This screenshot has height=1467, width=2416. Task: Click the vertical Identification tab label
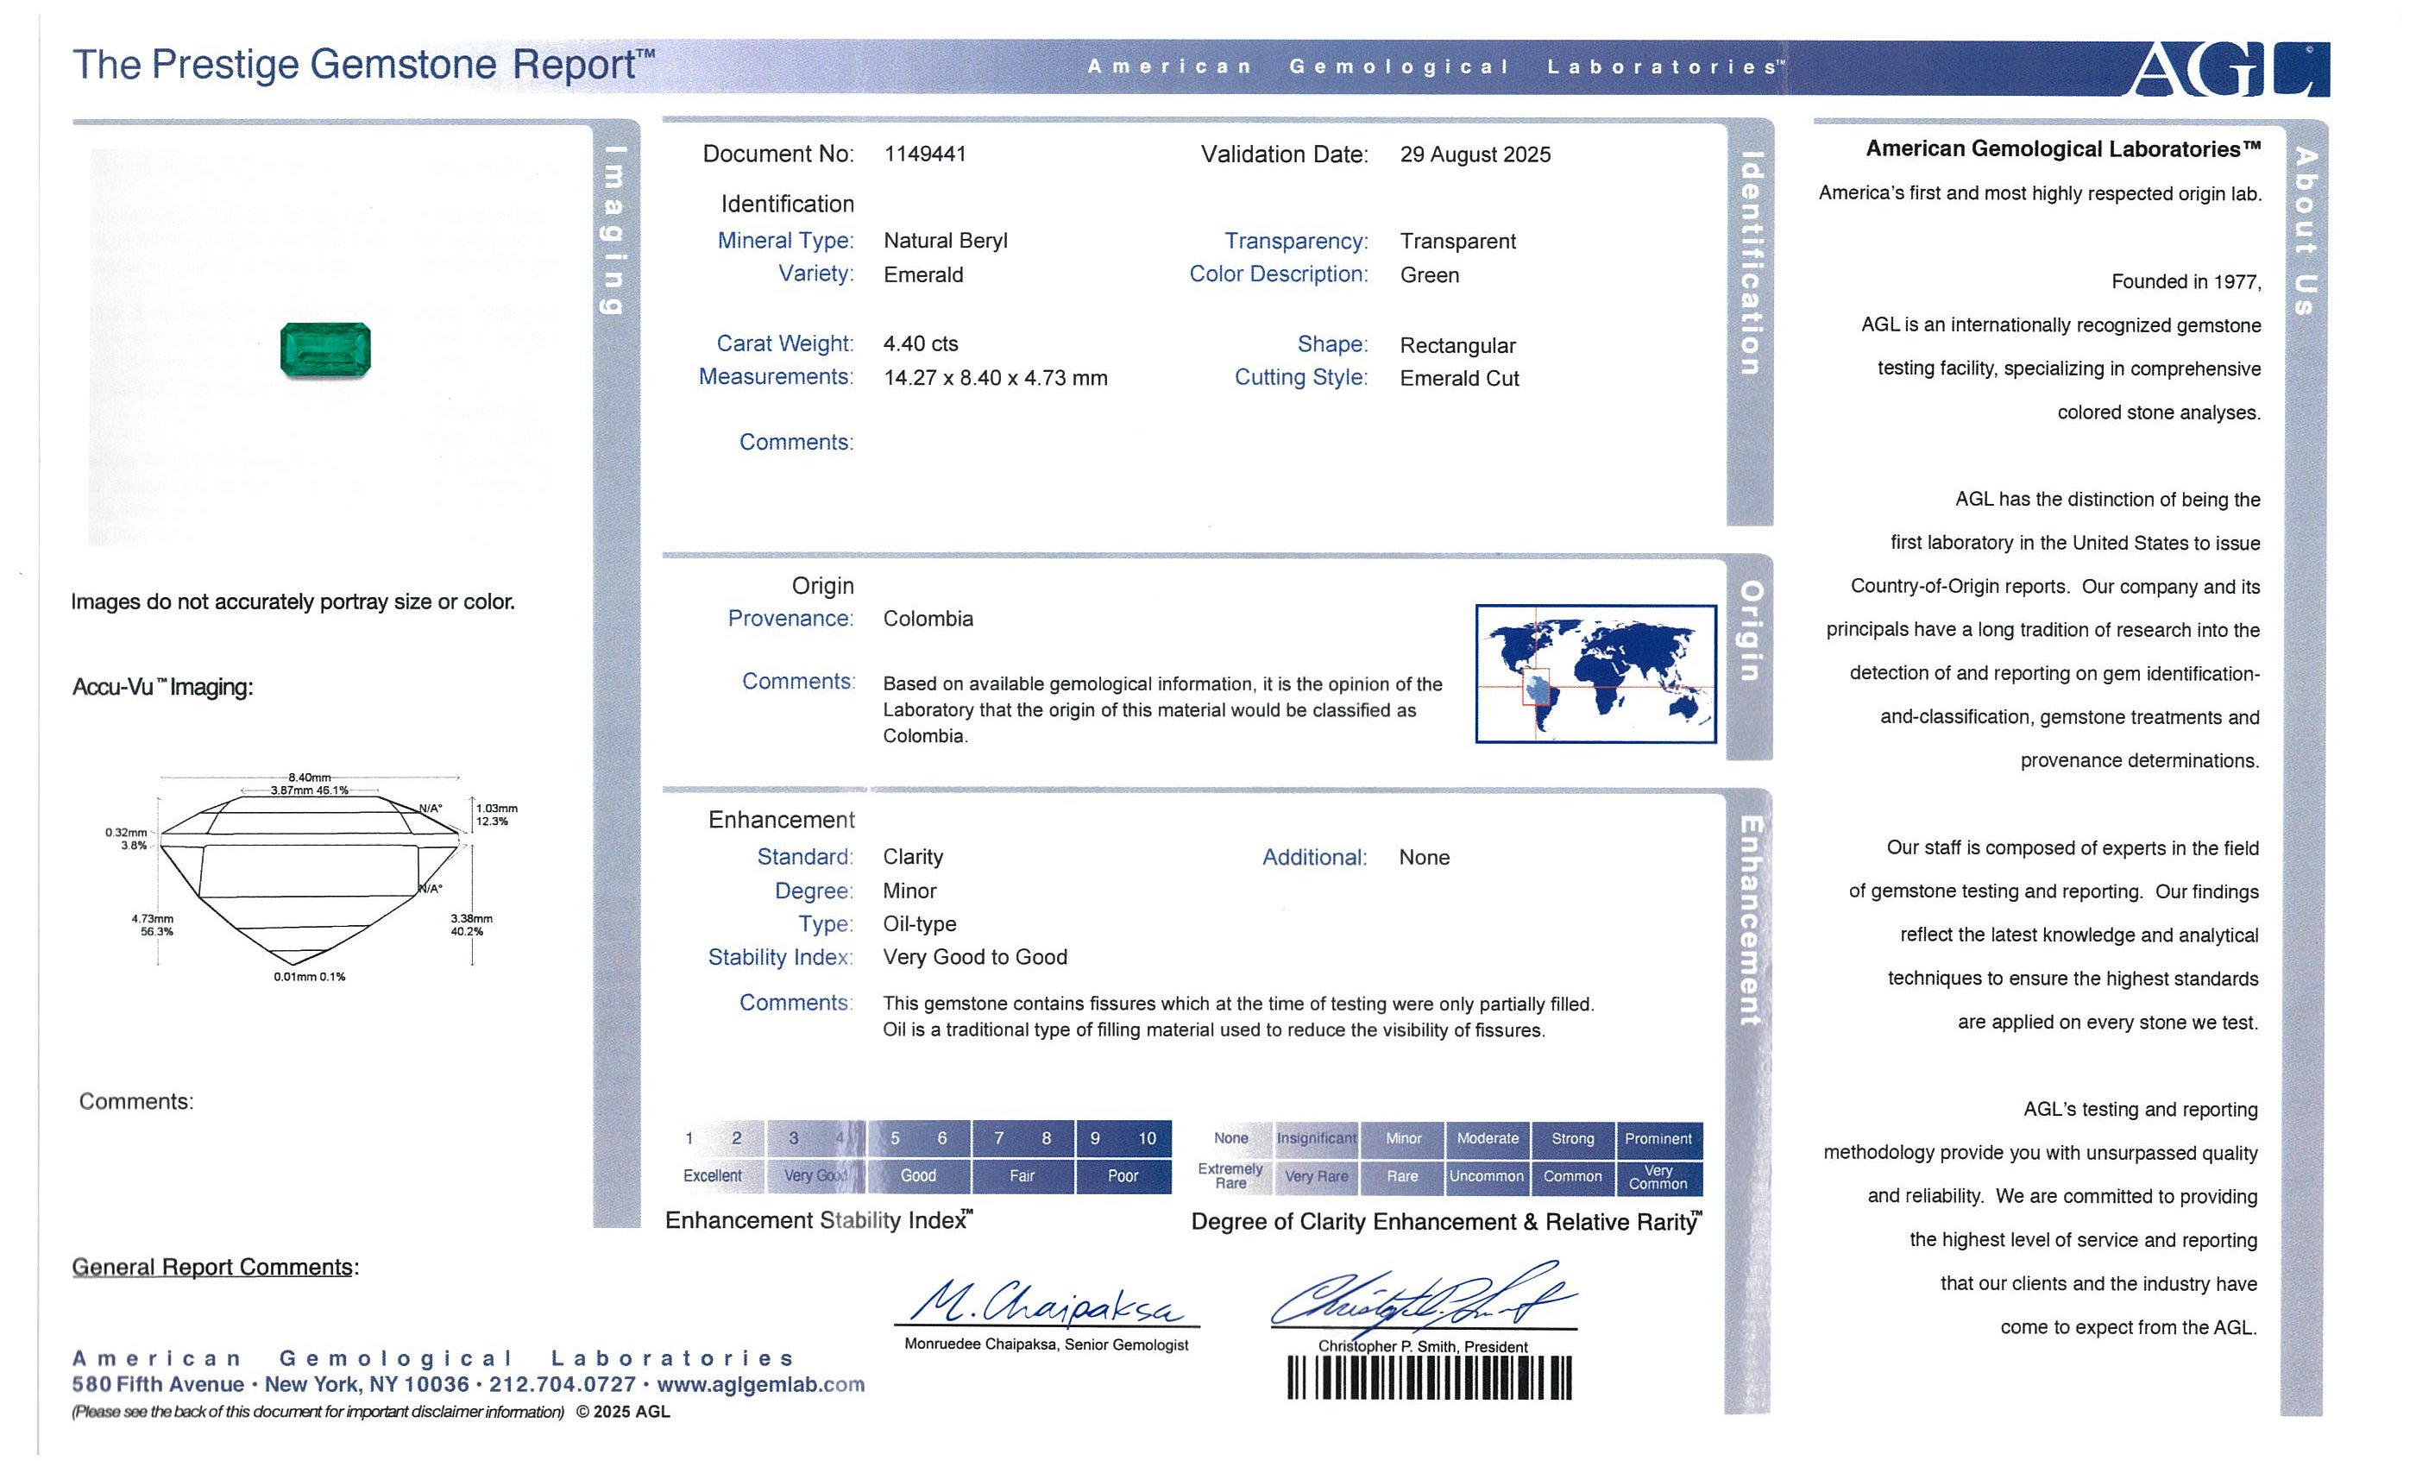click(1750, 263)
